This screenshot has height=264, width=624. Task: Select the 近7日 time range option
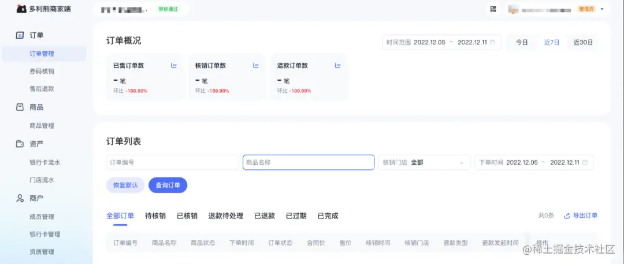[552, 42]
